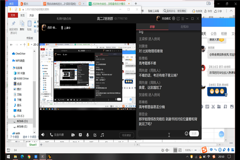Toggle the camera off icon

pos(73,135)
